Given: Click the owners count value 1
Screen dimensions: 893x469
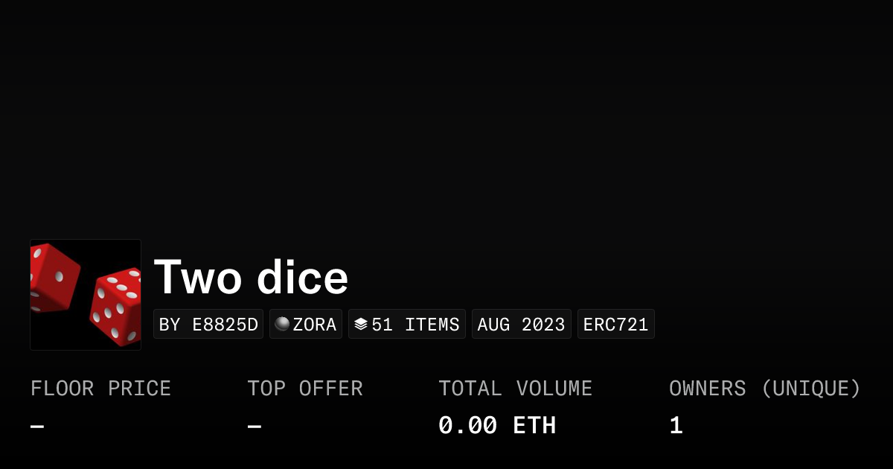Looking at the screenshot, I should click(x=674, y=424).
